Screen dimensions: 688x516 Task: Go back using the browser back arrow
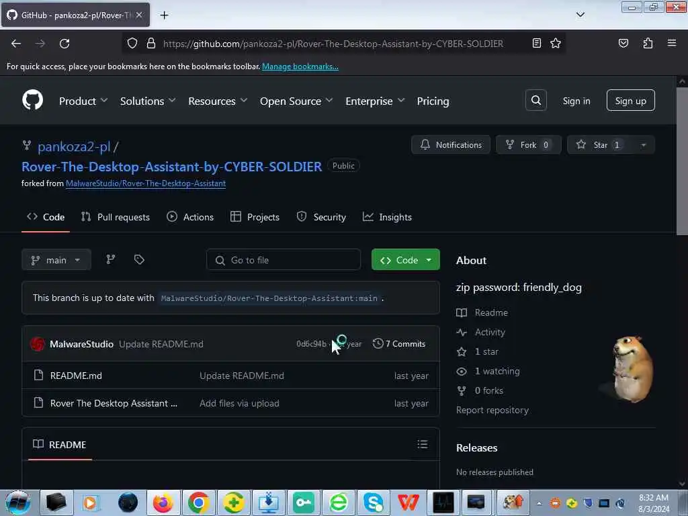pos(16,44)
